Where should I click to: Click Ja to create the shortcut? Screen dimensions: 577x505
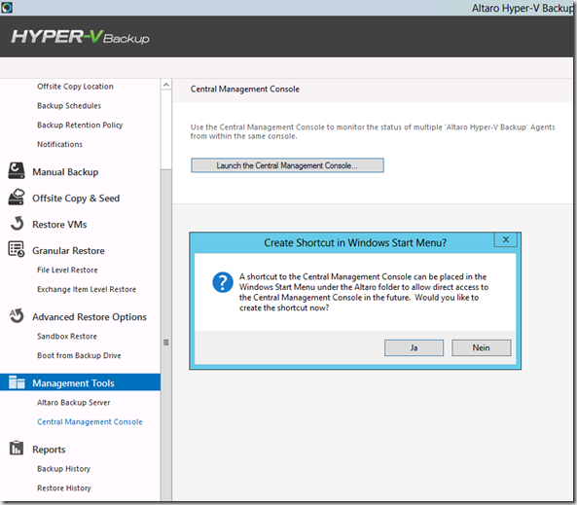point(414,347)
